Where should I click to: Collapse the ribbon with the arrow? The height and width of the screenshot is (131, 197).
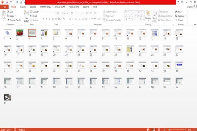[x=195, y=24]
